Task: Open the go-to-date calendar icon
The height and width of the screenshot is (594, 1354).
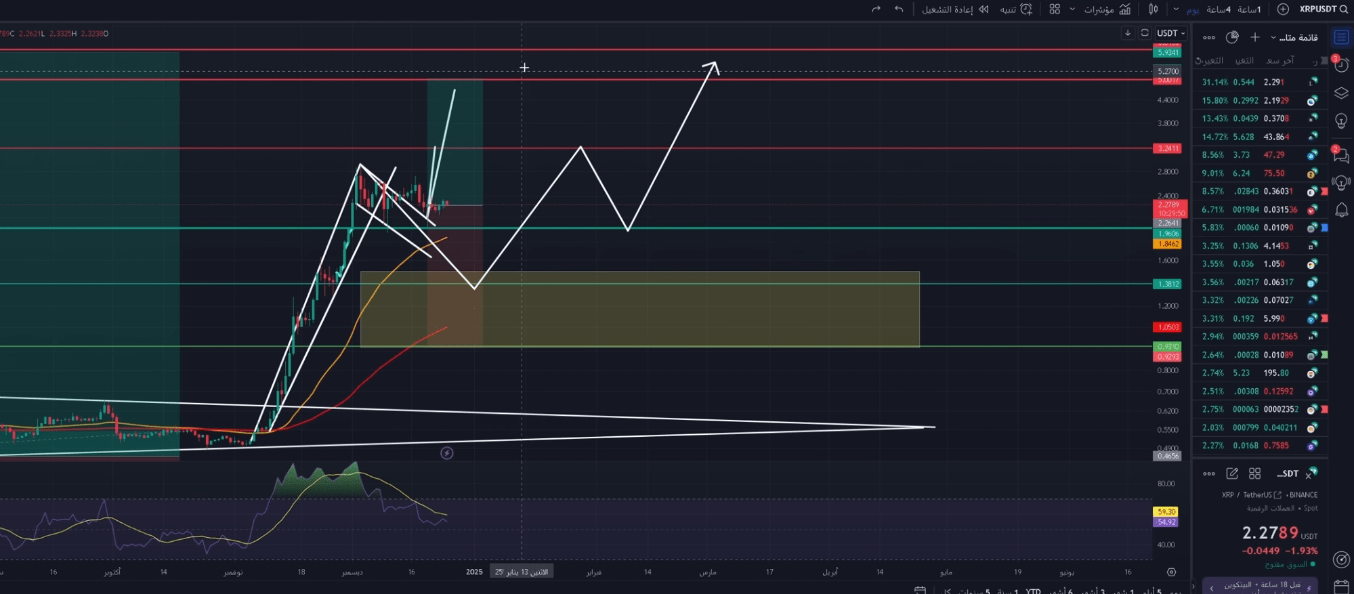Action: coord(919,591)
